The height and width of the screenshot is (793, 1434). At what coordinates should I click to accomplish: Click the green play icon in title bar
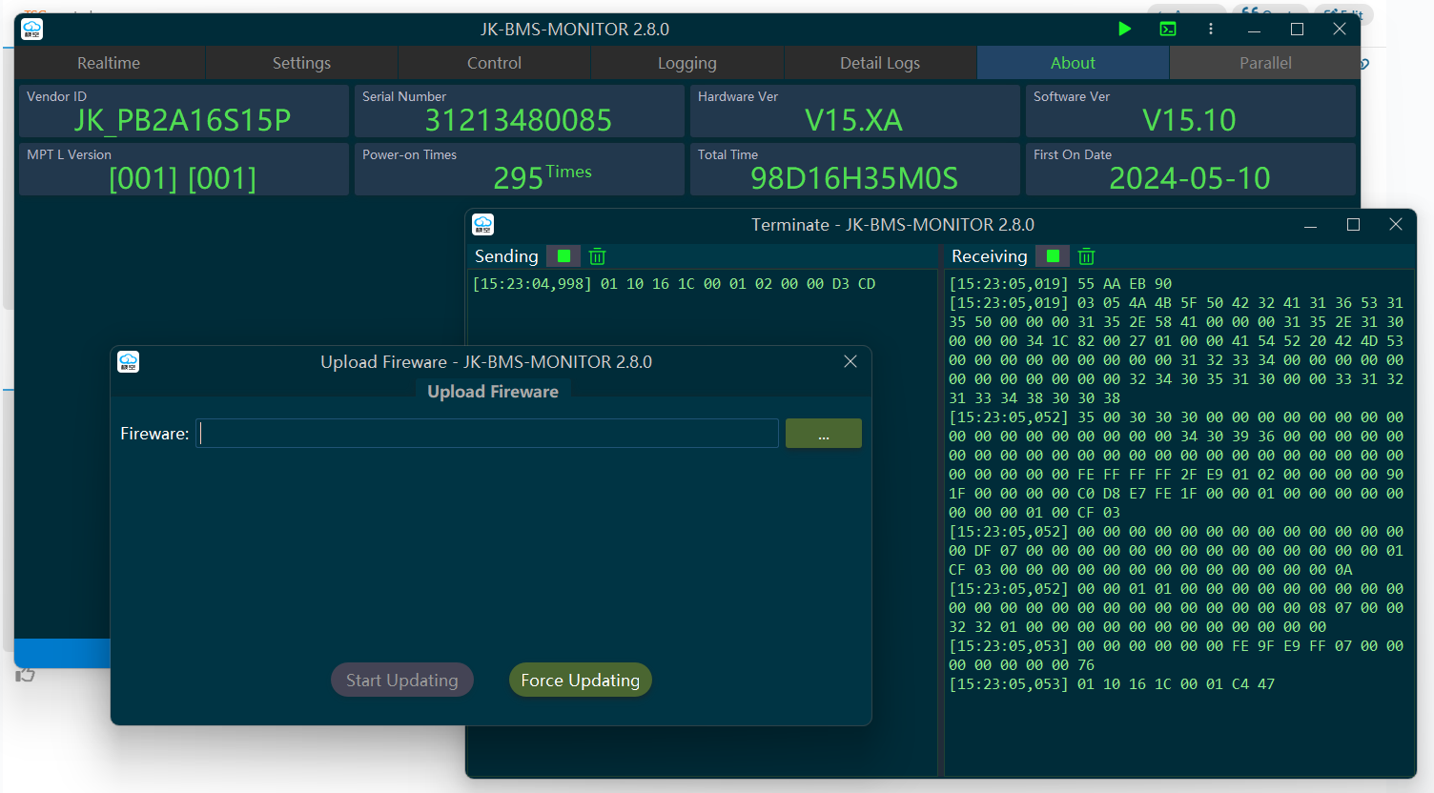tap(1125, 29)
